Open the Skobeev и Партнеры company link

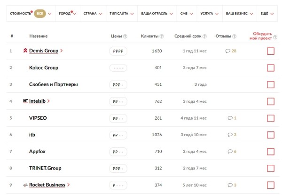tap(53, 84)
